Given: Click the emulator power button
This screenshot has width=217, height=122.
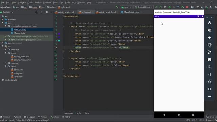Looking at the screenshot, I should click(x=209, y=23).
